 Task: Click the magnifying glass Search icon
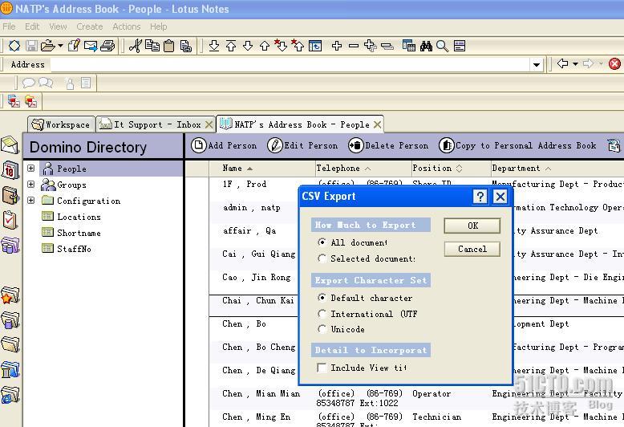point(443,46)
